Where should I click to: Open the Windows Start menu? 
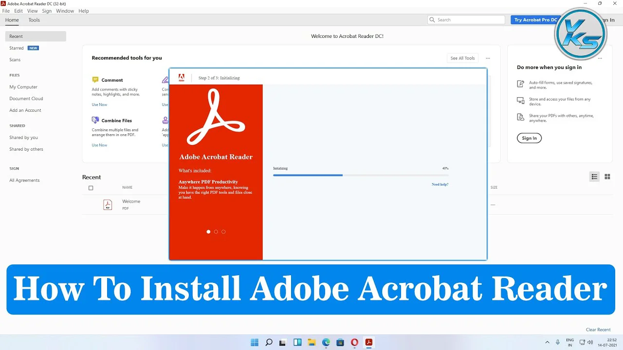point(255,342)
